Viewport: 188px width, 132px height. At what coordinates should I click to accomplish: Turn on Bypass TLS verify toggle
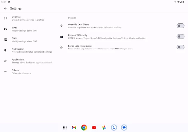[180, 36]
